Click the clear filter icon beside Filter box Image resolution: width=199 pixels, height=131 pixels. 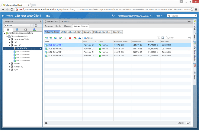[159, 38]
